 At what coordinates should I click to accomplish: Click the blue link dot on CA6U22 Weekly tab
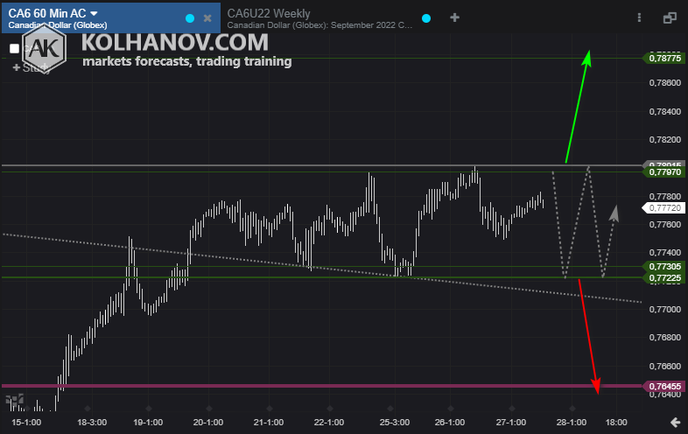tap(425, 17)
